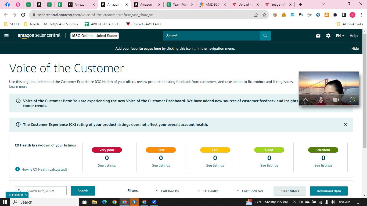This screenshot has height=206, width=367.
Task: Click the teal Search button
Action: (x=83, y=191)
